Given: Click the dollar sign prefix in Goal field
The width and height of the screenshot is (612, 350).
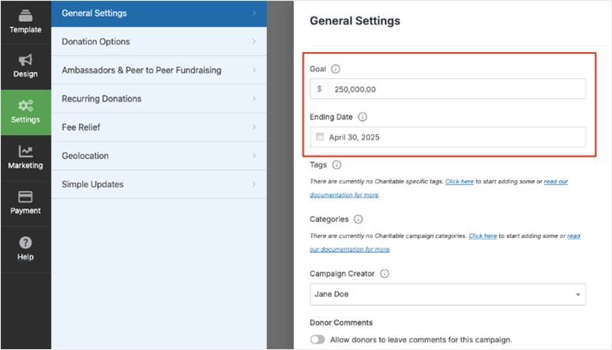Looking at the screenshot, I should 319,89.
